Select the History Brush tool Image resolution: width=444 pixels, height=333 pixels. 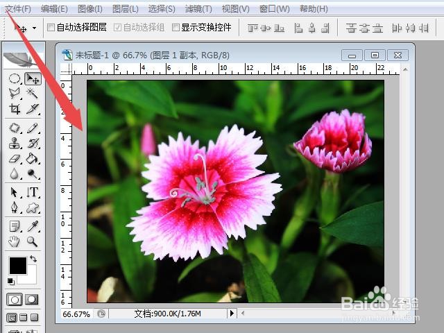(x=33, y=143)
